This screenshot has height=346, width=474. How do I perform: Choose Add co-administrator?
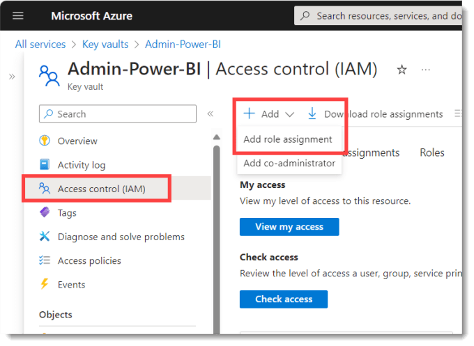(289, 164)
